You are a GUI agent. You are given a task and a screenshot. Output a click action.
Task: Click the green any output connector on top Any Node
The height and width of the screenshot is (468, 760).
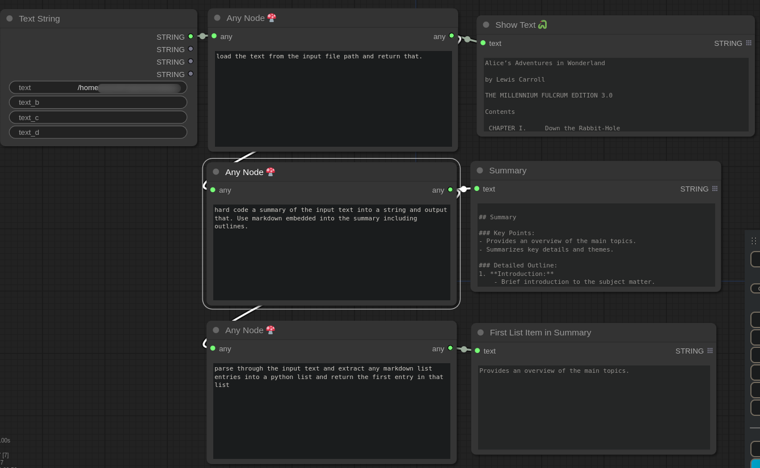point(451,35)
